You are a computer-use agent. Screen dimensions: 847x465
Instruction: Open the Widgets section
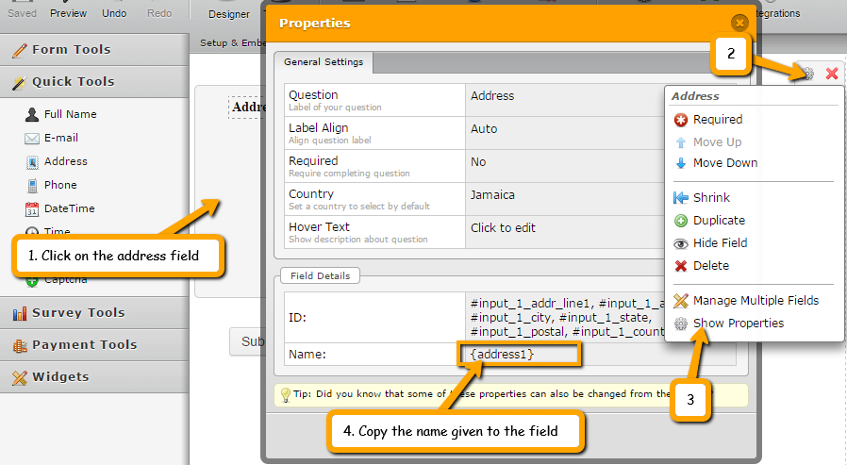click(60, 376)
